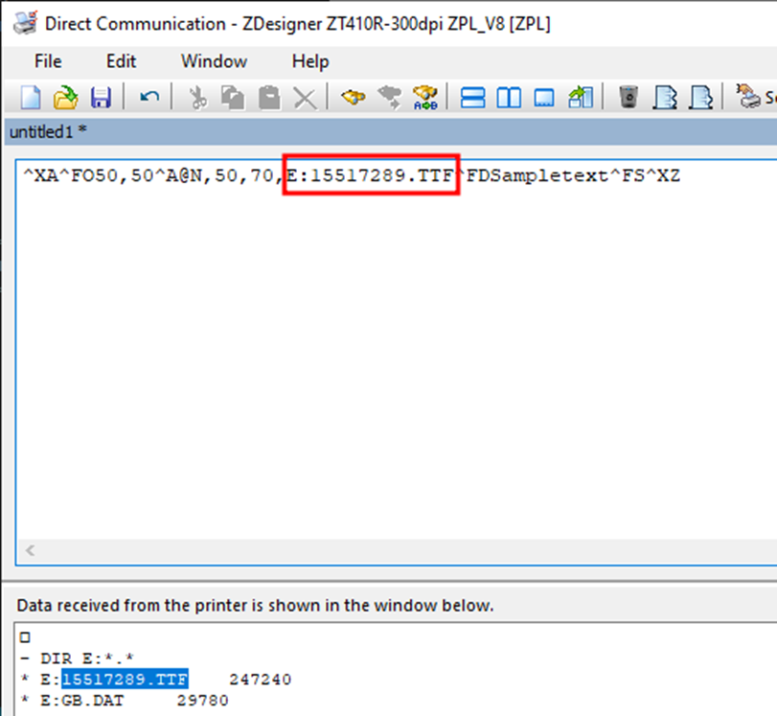Save the current ZPL file
The height and width of the screenshot is (716, 777).
click(x=102, y=97)
